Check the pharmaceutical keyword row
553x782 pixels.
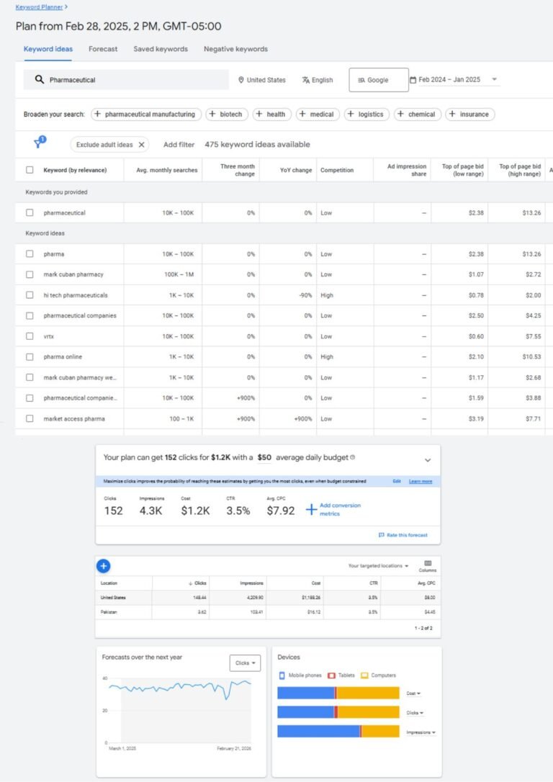pos(30,212)
